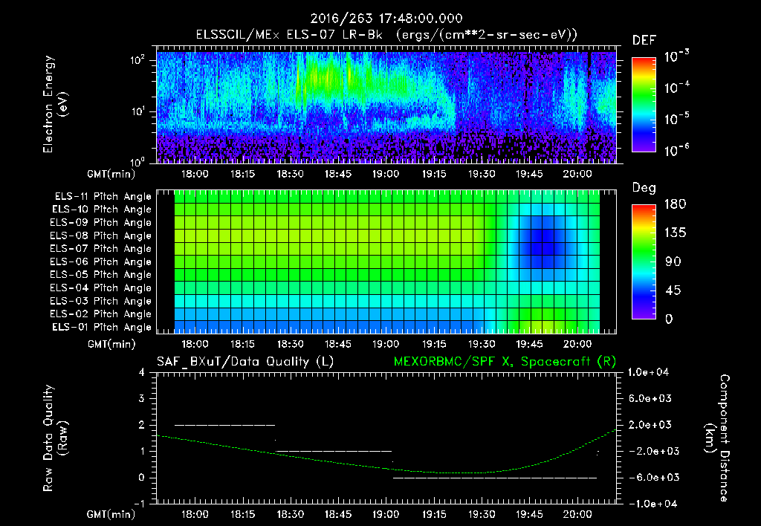Image resolution: width=761 pixels, height=526 pixels.
Task: Click the 10^-3 value on the DEF color bar
Action: pos(676,56)
